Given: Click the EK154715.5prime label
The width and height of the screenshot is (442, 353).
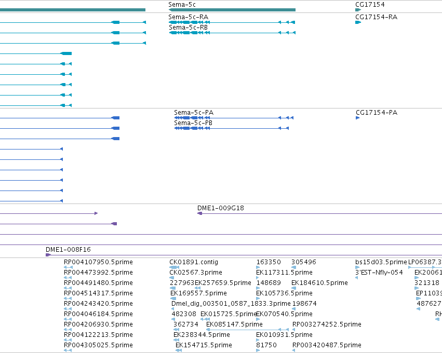Looking at the screenshot, I should [204, 345].
